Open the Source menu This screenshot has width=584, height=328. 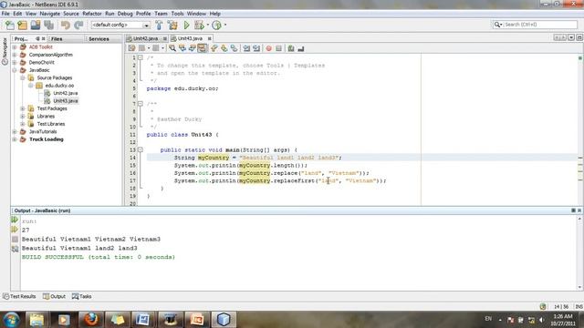[71, 14]
